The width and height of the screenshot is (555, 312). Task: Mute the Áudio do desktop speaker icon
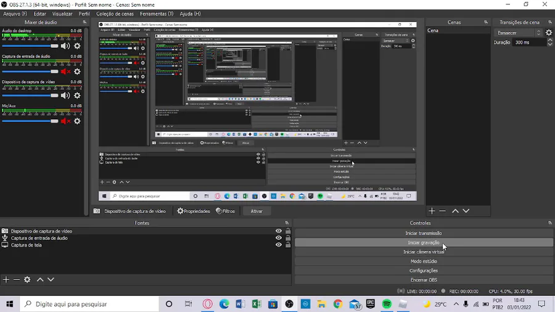click(x=65, y=46)
